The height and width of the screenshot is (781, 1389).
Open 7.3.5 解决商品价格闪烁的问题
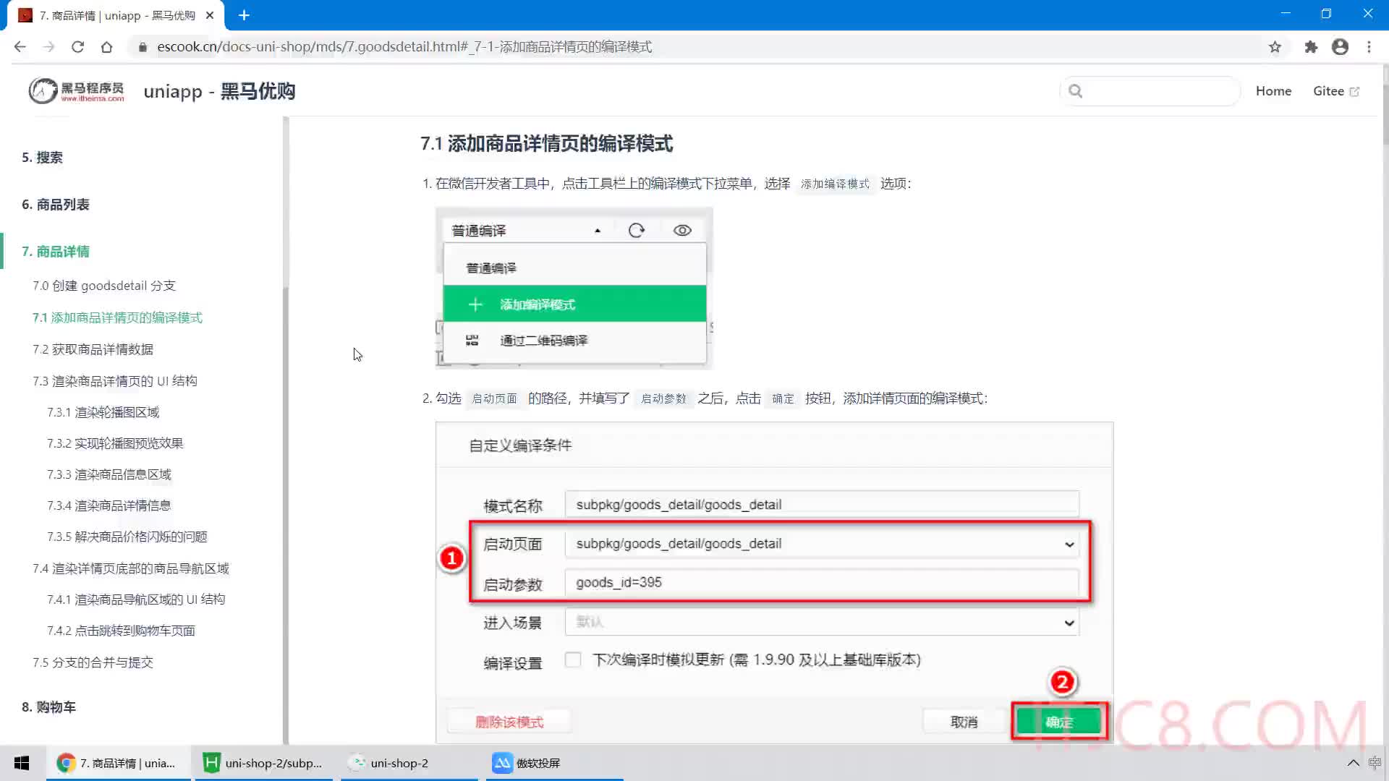(x=127, y=537)
